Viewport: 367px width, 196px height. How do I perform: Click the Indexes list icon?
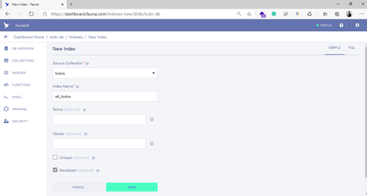pyautogui.click(x=6, y=73)
